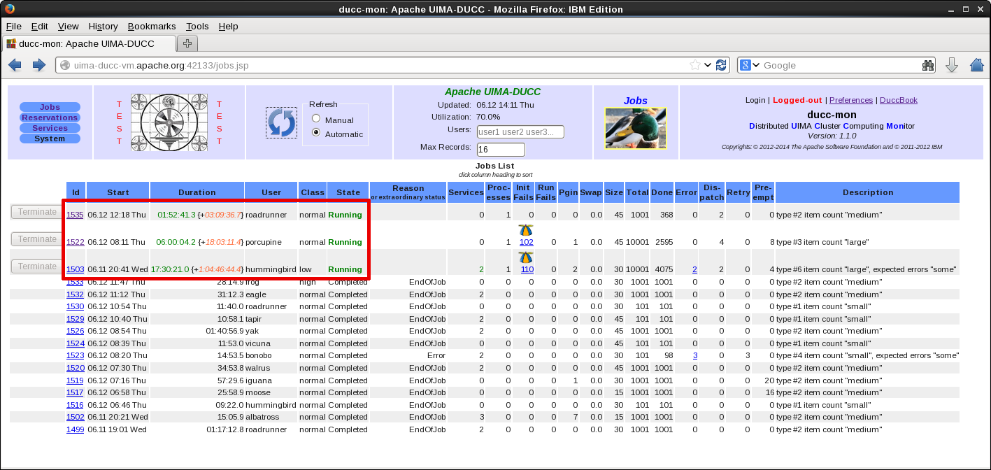Screen dimensions: 991x470
Task: Go back with the browser back arrow
Action: pos(15,65)
